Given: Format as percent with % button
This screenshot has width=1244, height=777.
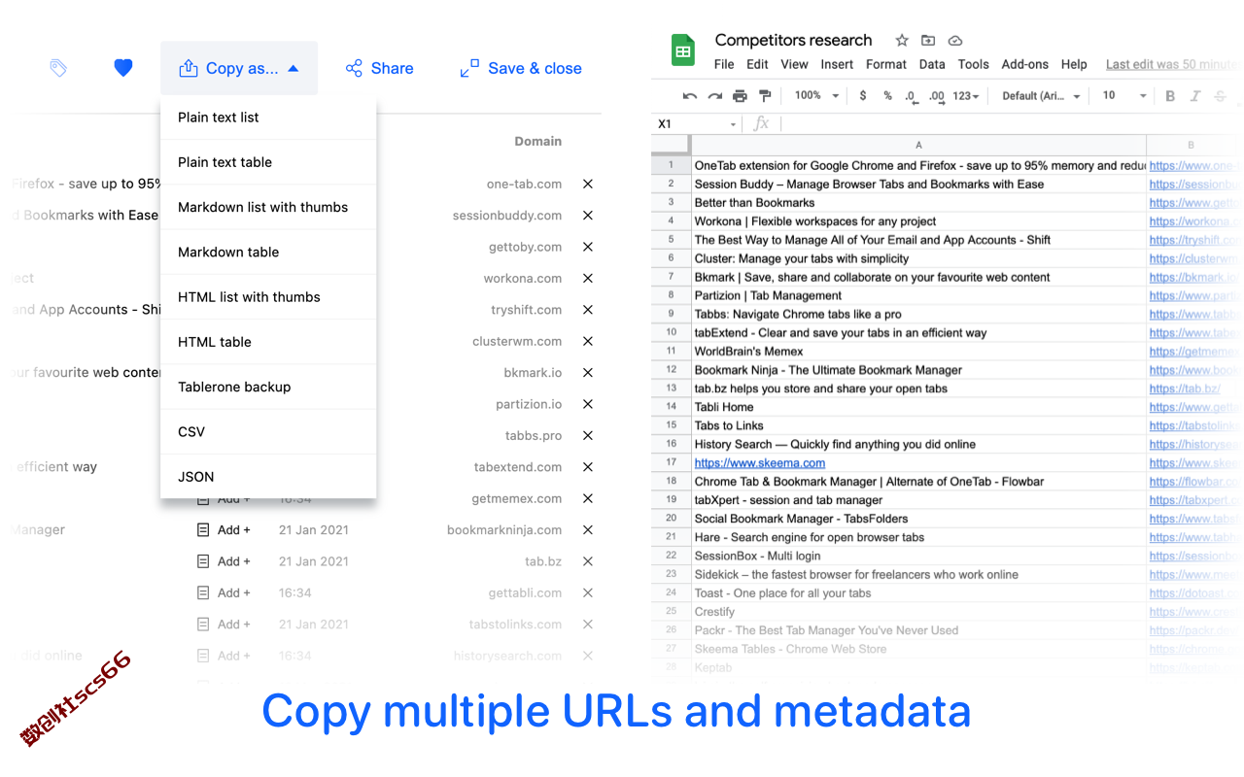Looking at the screenshot, I should (887, 96).
